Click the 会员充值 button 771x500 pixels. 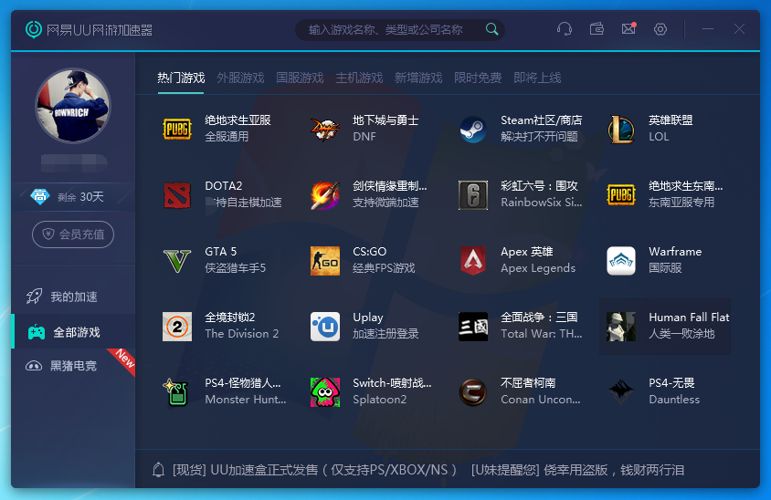73,234
